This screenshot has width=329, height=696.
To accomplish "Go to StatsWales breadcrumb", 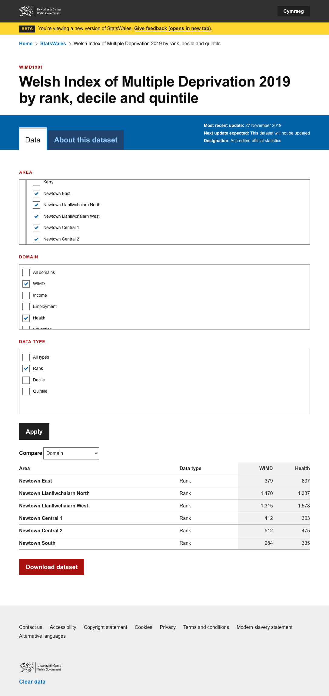I will pyautogui.click(x=53, y=43).
